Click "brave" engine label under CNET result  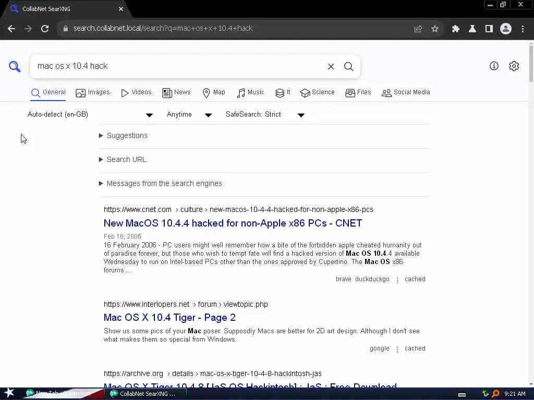click(343, 279)
